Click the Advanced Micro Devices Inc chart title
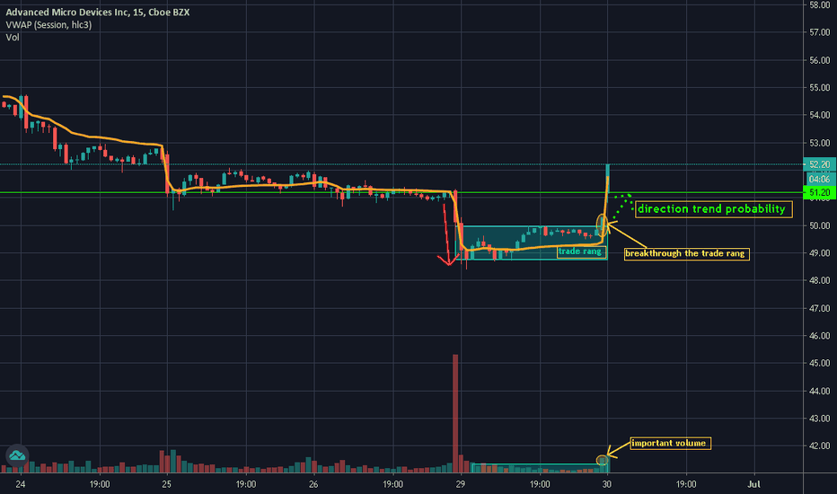The width and height of the screenshot is (837, 494). (x=98, y=12)
